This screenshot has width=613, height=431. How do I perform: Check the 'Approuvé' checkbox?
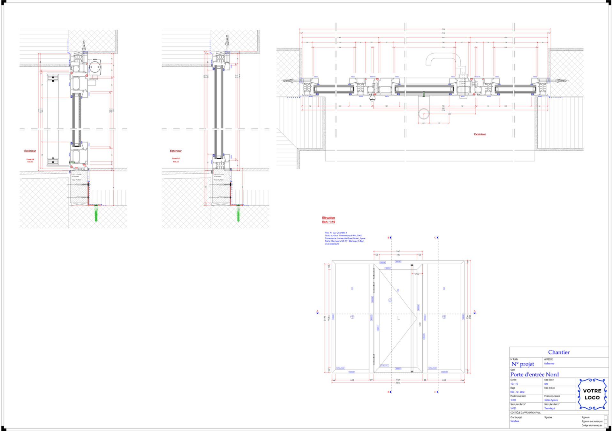coord(606,417)
